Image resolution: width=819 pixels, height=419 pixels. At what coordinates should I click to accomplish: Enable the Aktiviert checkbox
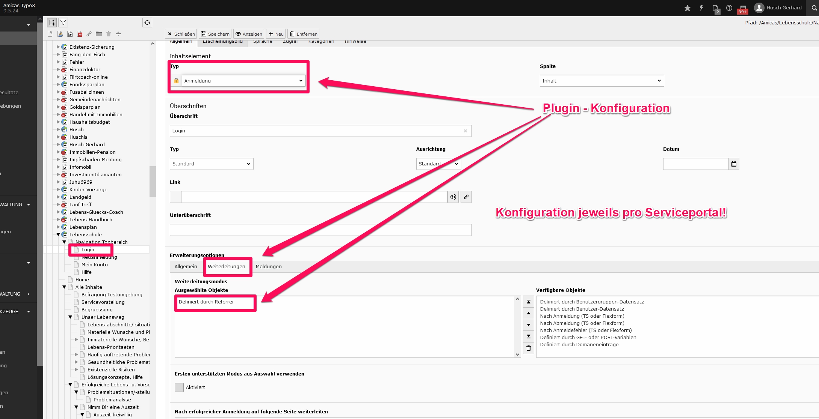pyautogui.click(x=179, y=387)
